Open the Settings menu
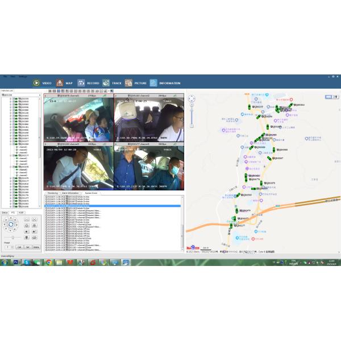The width and height of the screenshot is (341, 341). (23, 76)
